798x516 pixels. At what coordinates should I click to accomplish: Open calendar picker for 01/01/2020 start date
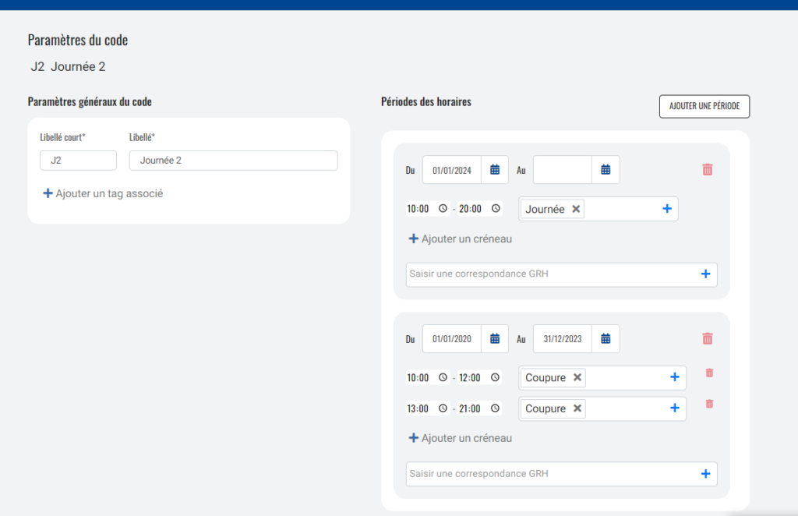(495, 338)
